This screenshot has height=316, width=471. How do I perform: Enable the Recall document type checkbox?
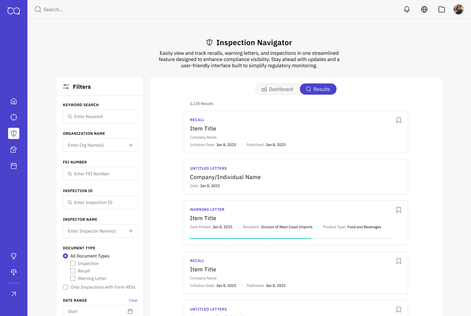[x=73, y=271]
